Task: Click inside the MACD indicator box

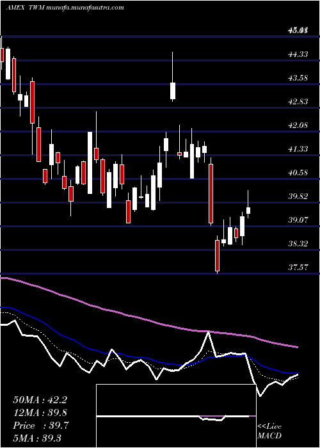Action: [x=176, y=416]
